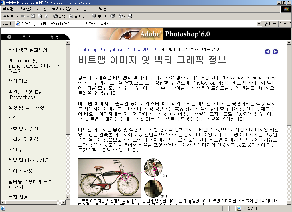Click the Print icon in toolbar
Image resolution: width=292 pixels, height=212 pixels.
130,16
